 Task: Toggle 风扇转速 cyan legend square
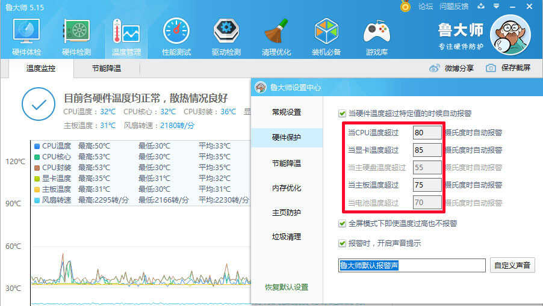point(37,200)
